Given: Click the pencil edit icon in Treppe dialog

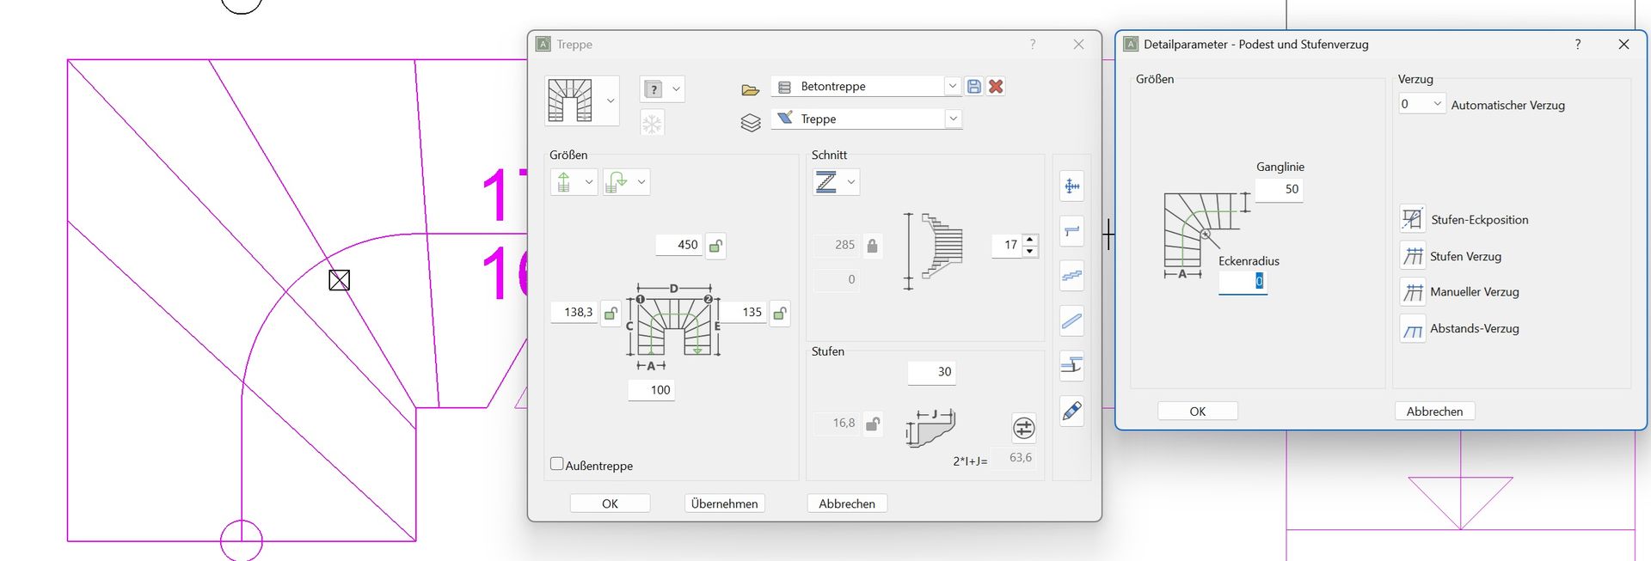Looking at the screenshot, I should tap(1071, 411).
